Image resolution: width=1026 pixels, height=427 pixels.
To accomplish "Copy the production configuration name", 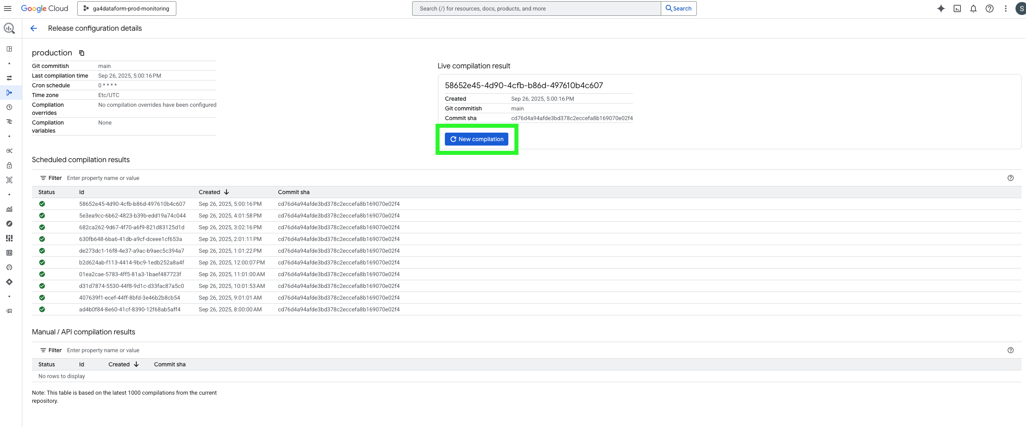I will click(81, 53).
